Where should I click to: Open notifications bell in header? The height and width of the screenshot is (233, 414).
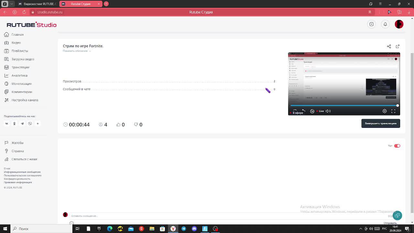point(385,24)
